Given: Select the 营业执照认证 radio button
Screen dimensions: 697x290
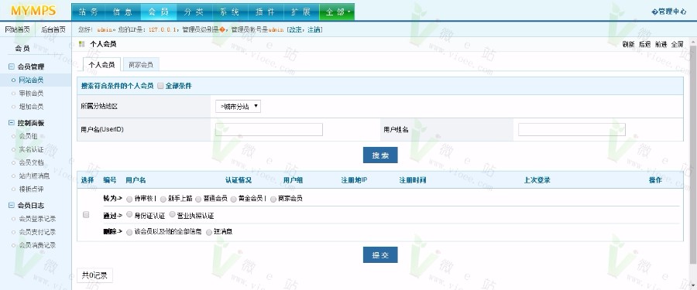Looking at the screenshot, I should (172, 214).
